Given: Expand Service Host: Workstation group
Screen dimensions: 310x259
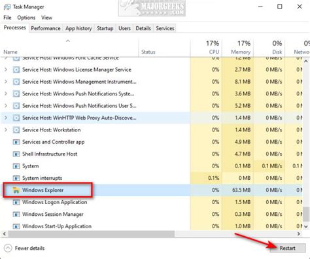Looking at the screenshot, I should (x=6, y=129).
